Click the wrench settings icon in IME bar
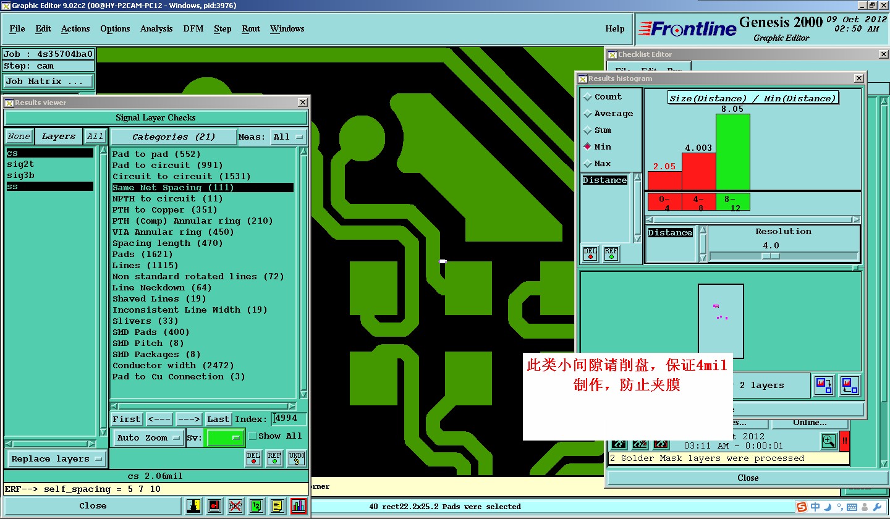 tap(876, 507)
